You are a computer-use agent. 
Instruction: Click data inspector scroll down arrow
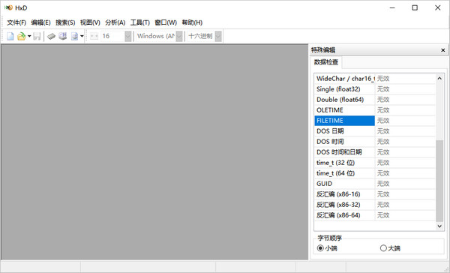[x=439, y=226]
